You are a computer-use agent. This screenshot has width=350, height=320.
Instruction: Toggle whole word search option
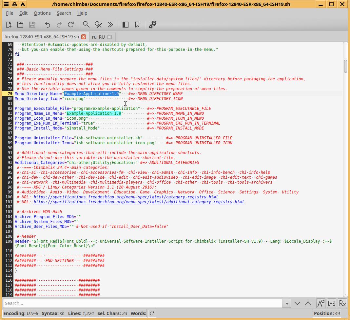tap(331, 303)
